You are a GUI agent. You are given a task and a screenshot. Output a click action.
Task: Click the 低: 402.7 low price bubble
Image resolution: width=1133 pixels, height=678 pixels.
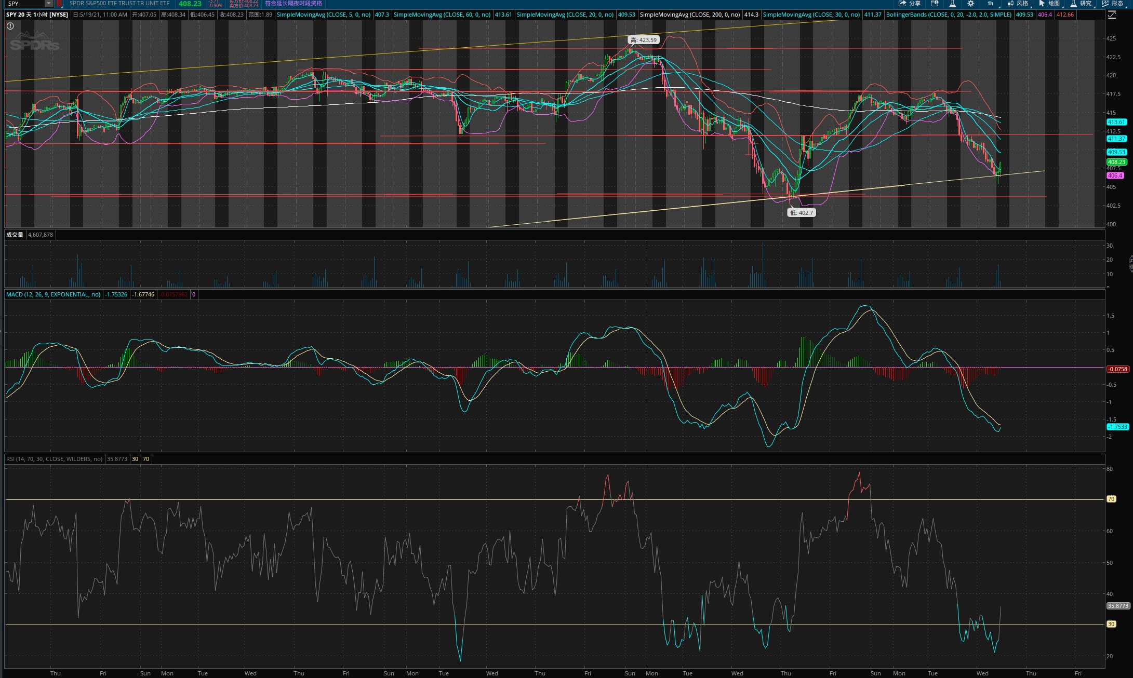[801, 213]
